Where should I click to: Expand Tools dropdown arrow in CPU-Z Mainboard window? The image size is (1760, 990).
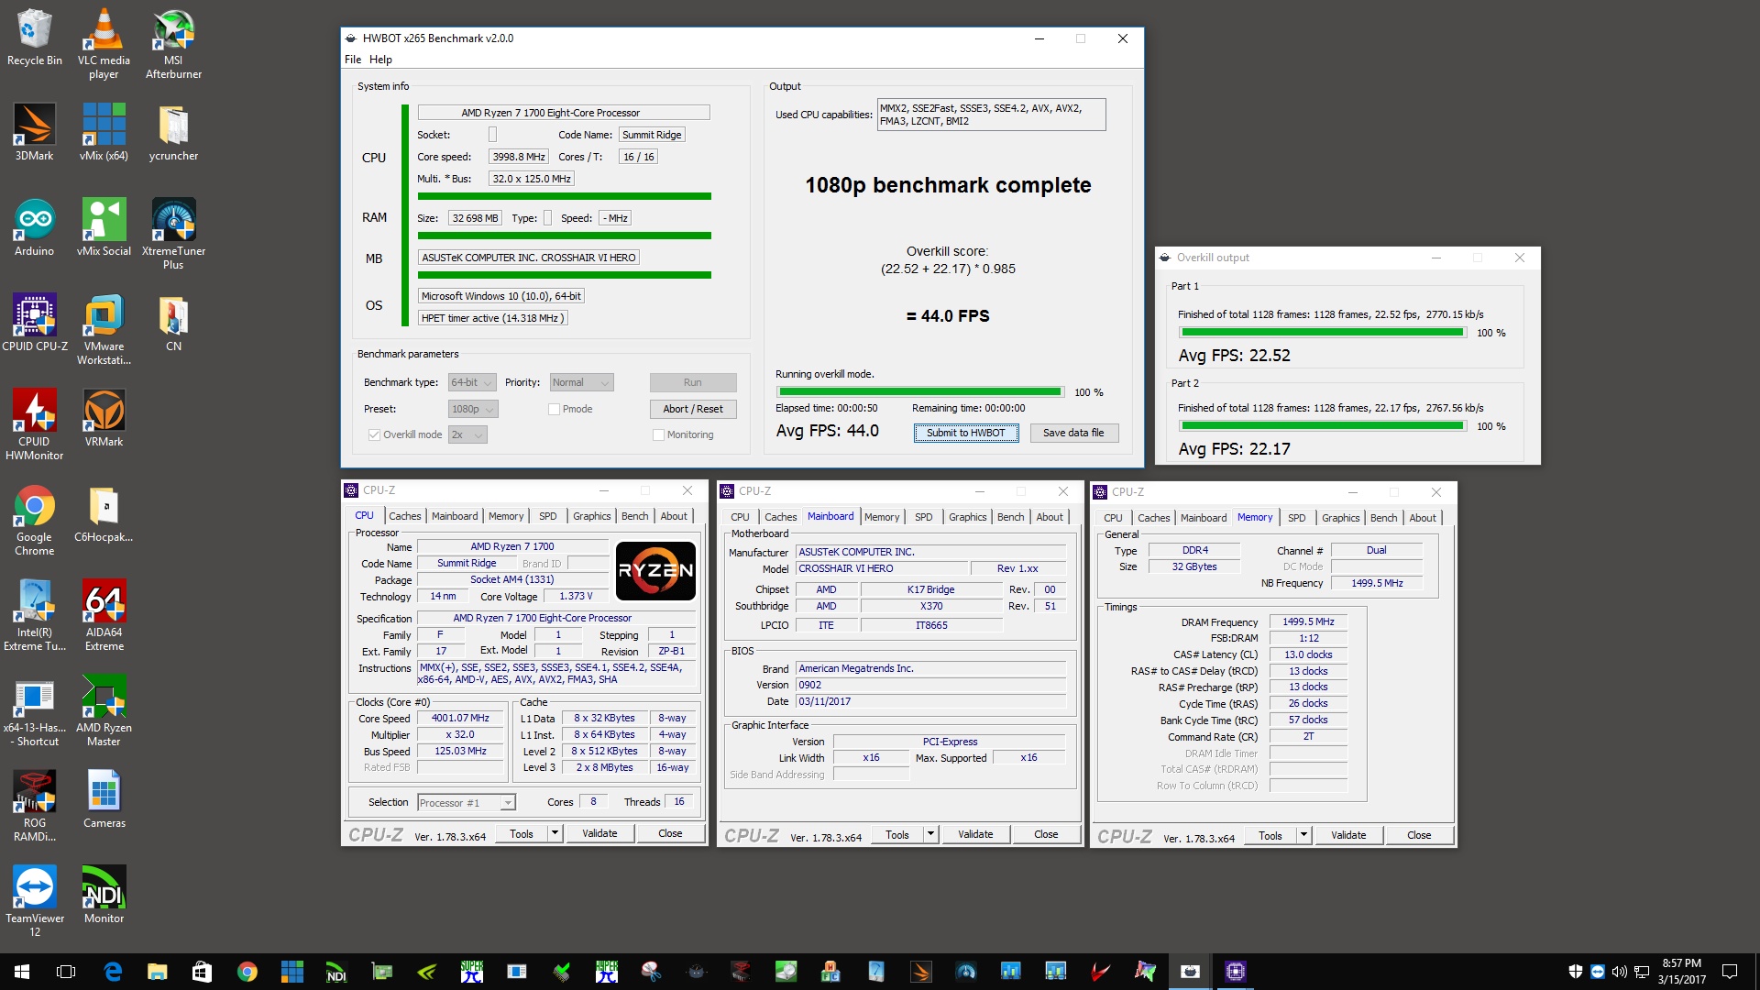click(930, 834)
